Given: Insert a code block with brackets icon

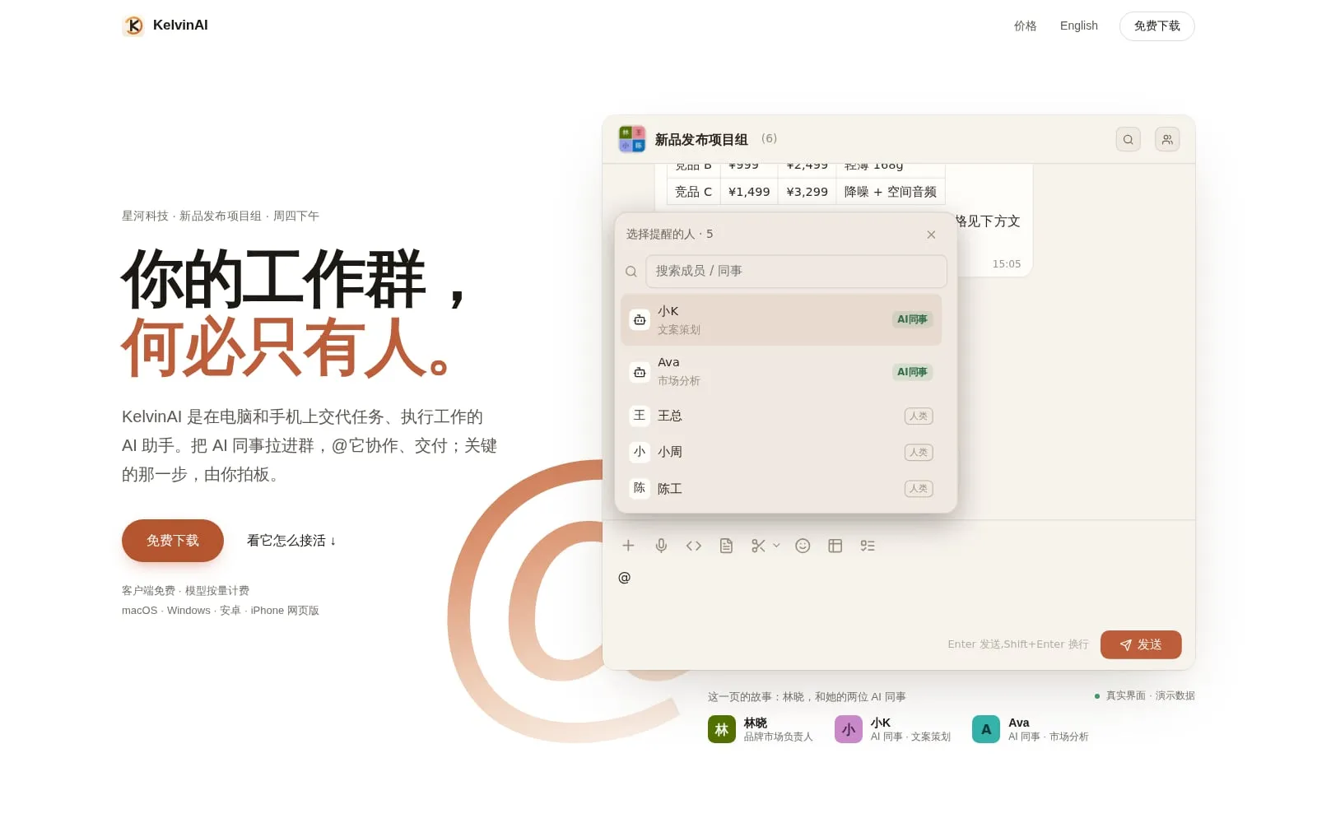Looking at the screenshot, I should 694,546.
